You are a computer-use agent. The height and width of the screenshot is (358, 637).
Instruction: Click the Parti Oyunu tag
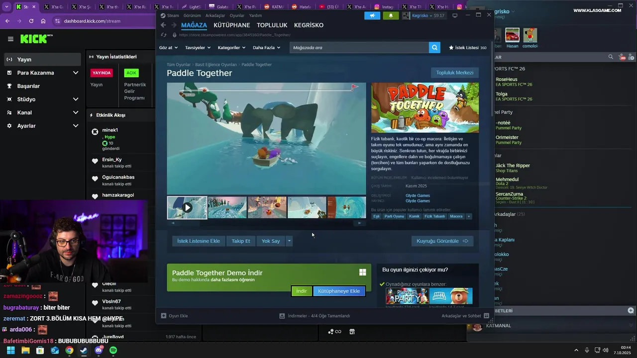[x=395, y=216]
